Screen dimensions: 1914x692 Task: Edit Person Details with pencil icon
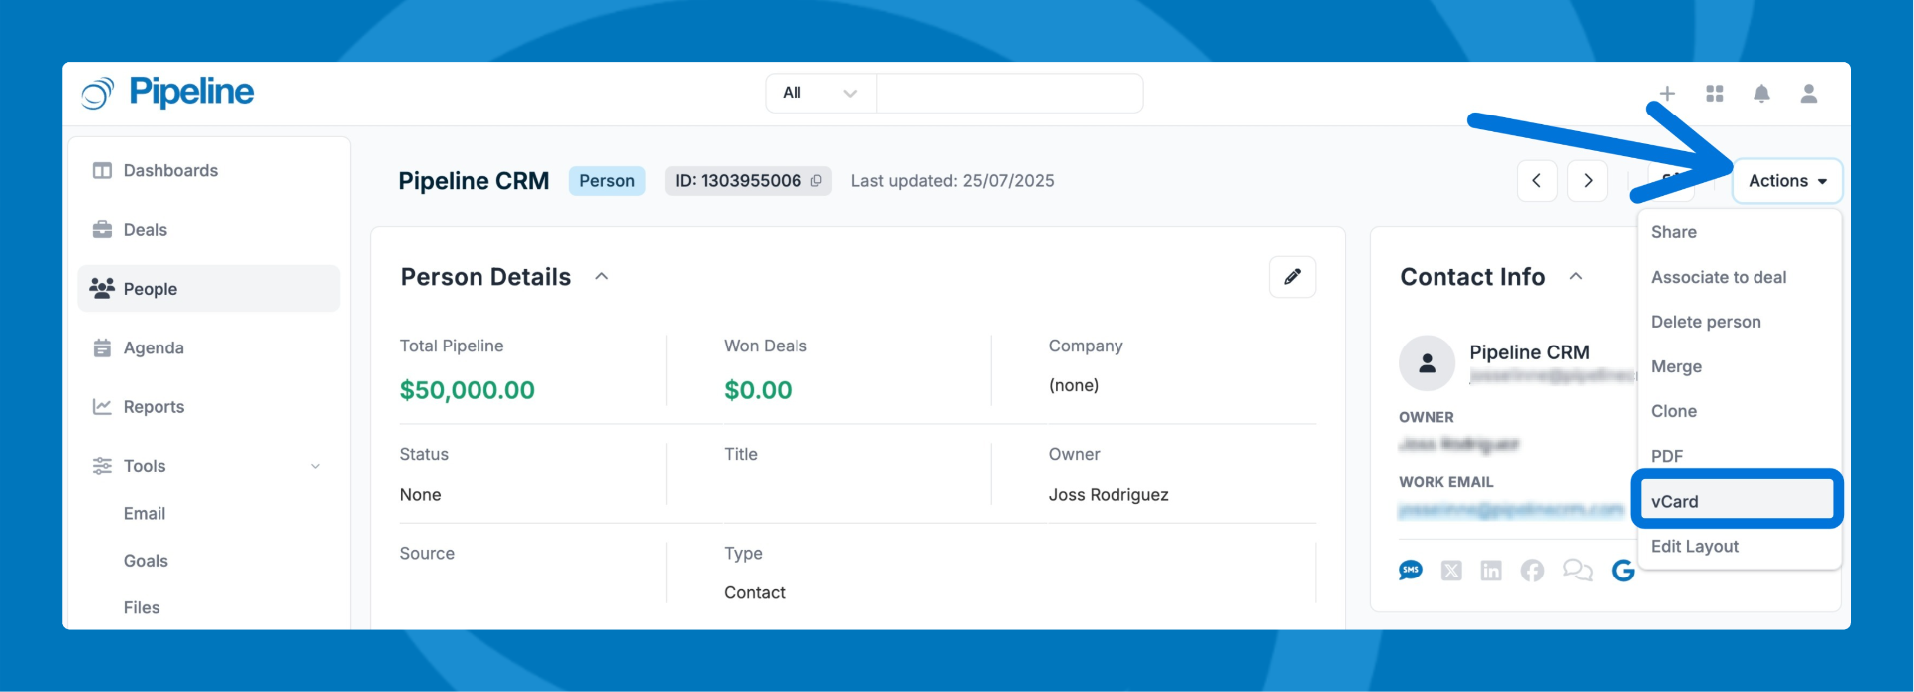pyautogui.click(x=1292, y=277)
